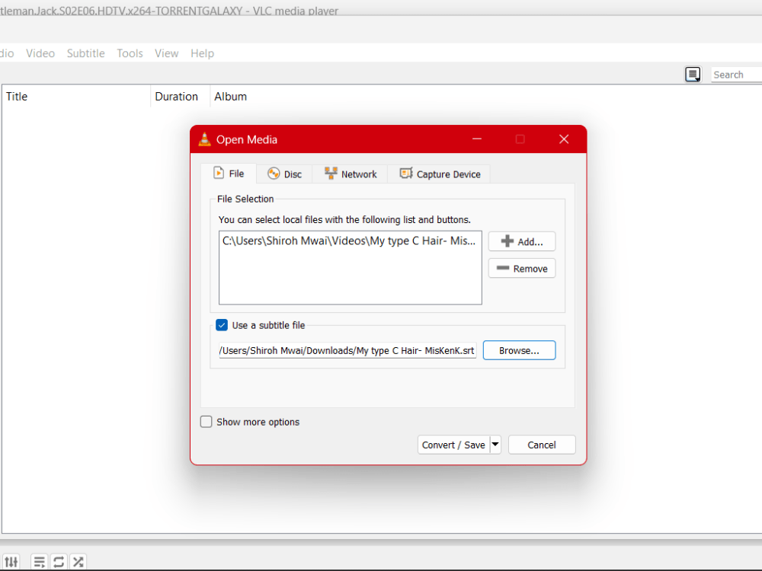Click the Remove file button

coord(522,269)
